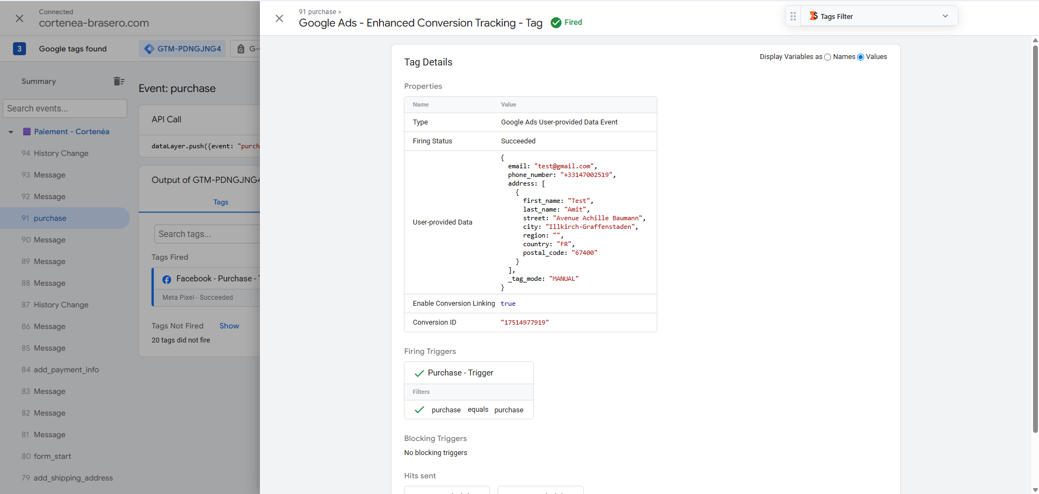Image resolution: width=1039 pixels, height=494 pixels.
Task: Click the drag handle beside Tags Filter
Action: tap(793, 16)
